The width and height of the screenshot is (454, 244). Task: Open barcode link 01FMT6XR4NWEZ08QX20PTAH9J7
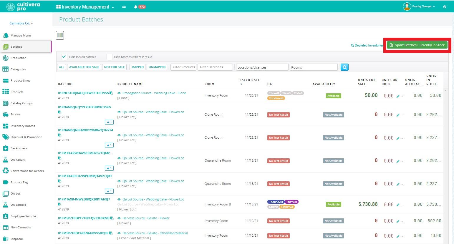[x=84, y=199]
